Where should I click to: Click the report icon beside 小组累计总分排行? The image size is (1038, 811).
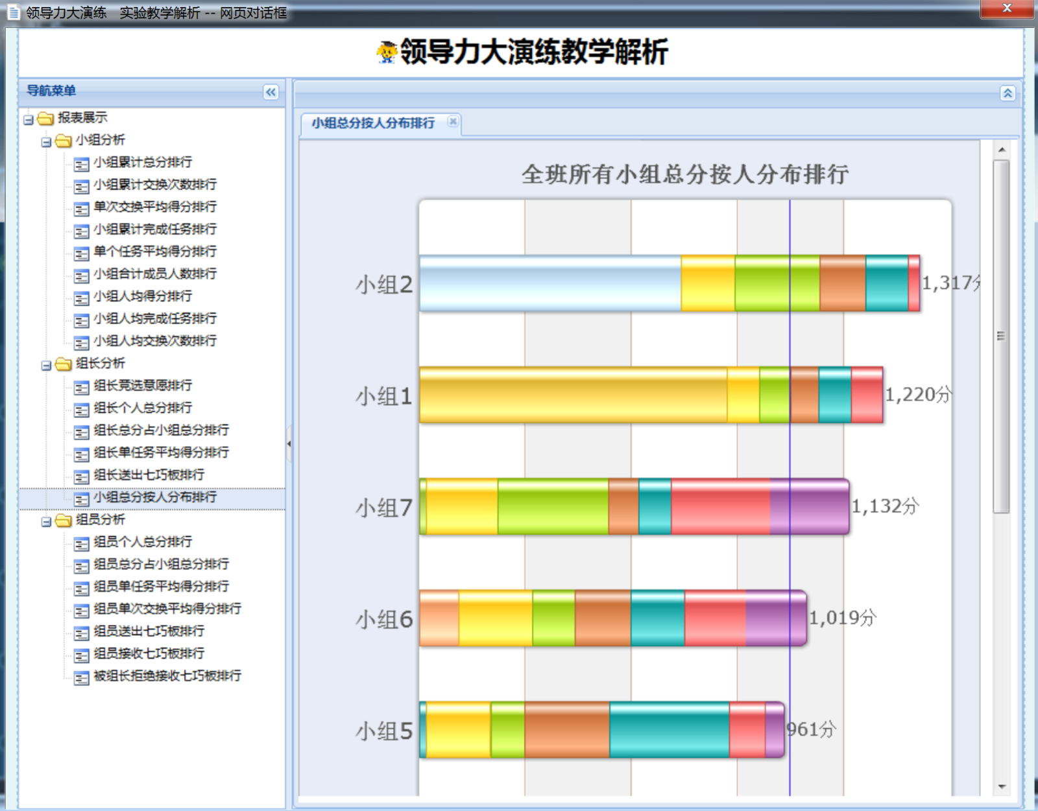tap(81, 164)
